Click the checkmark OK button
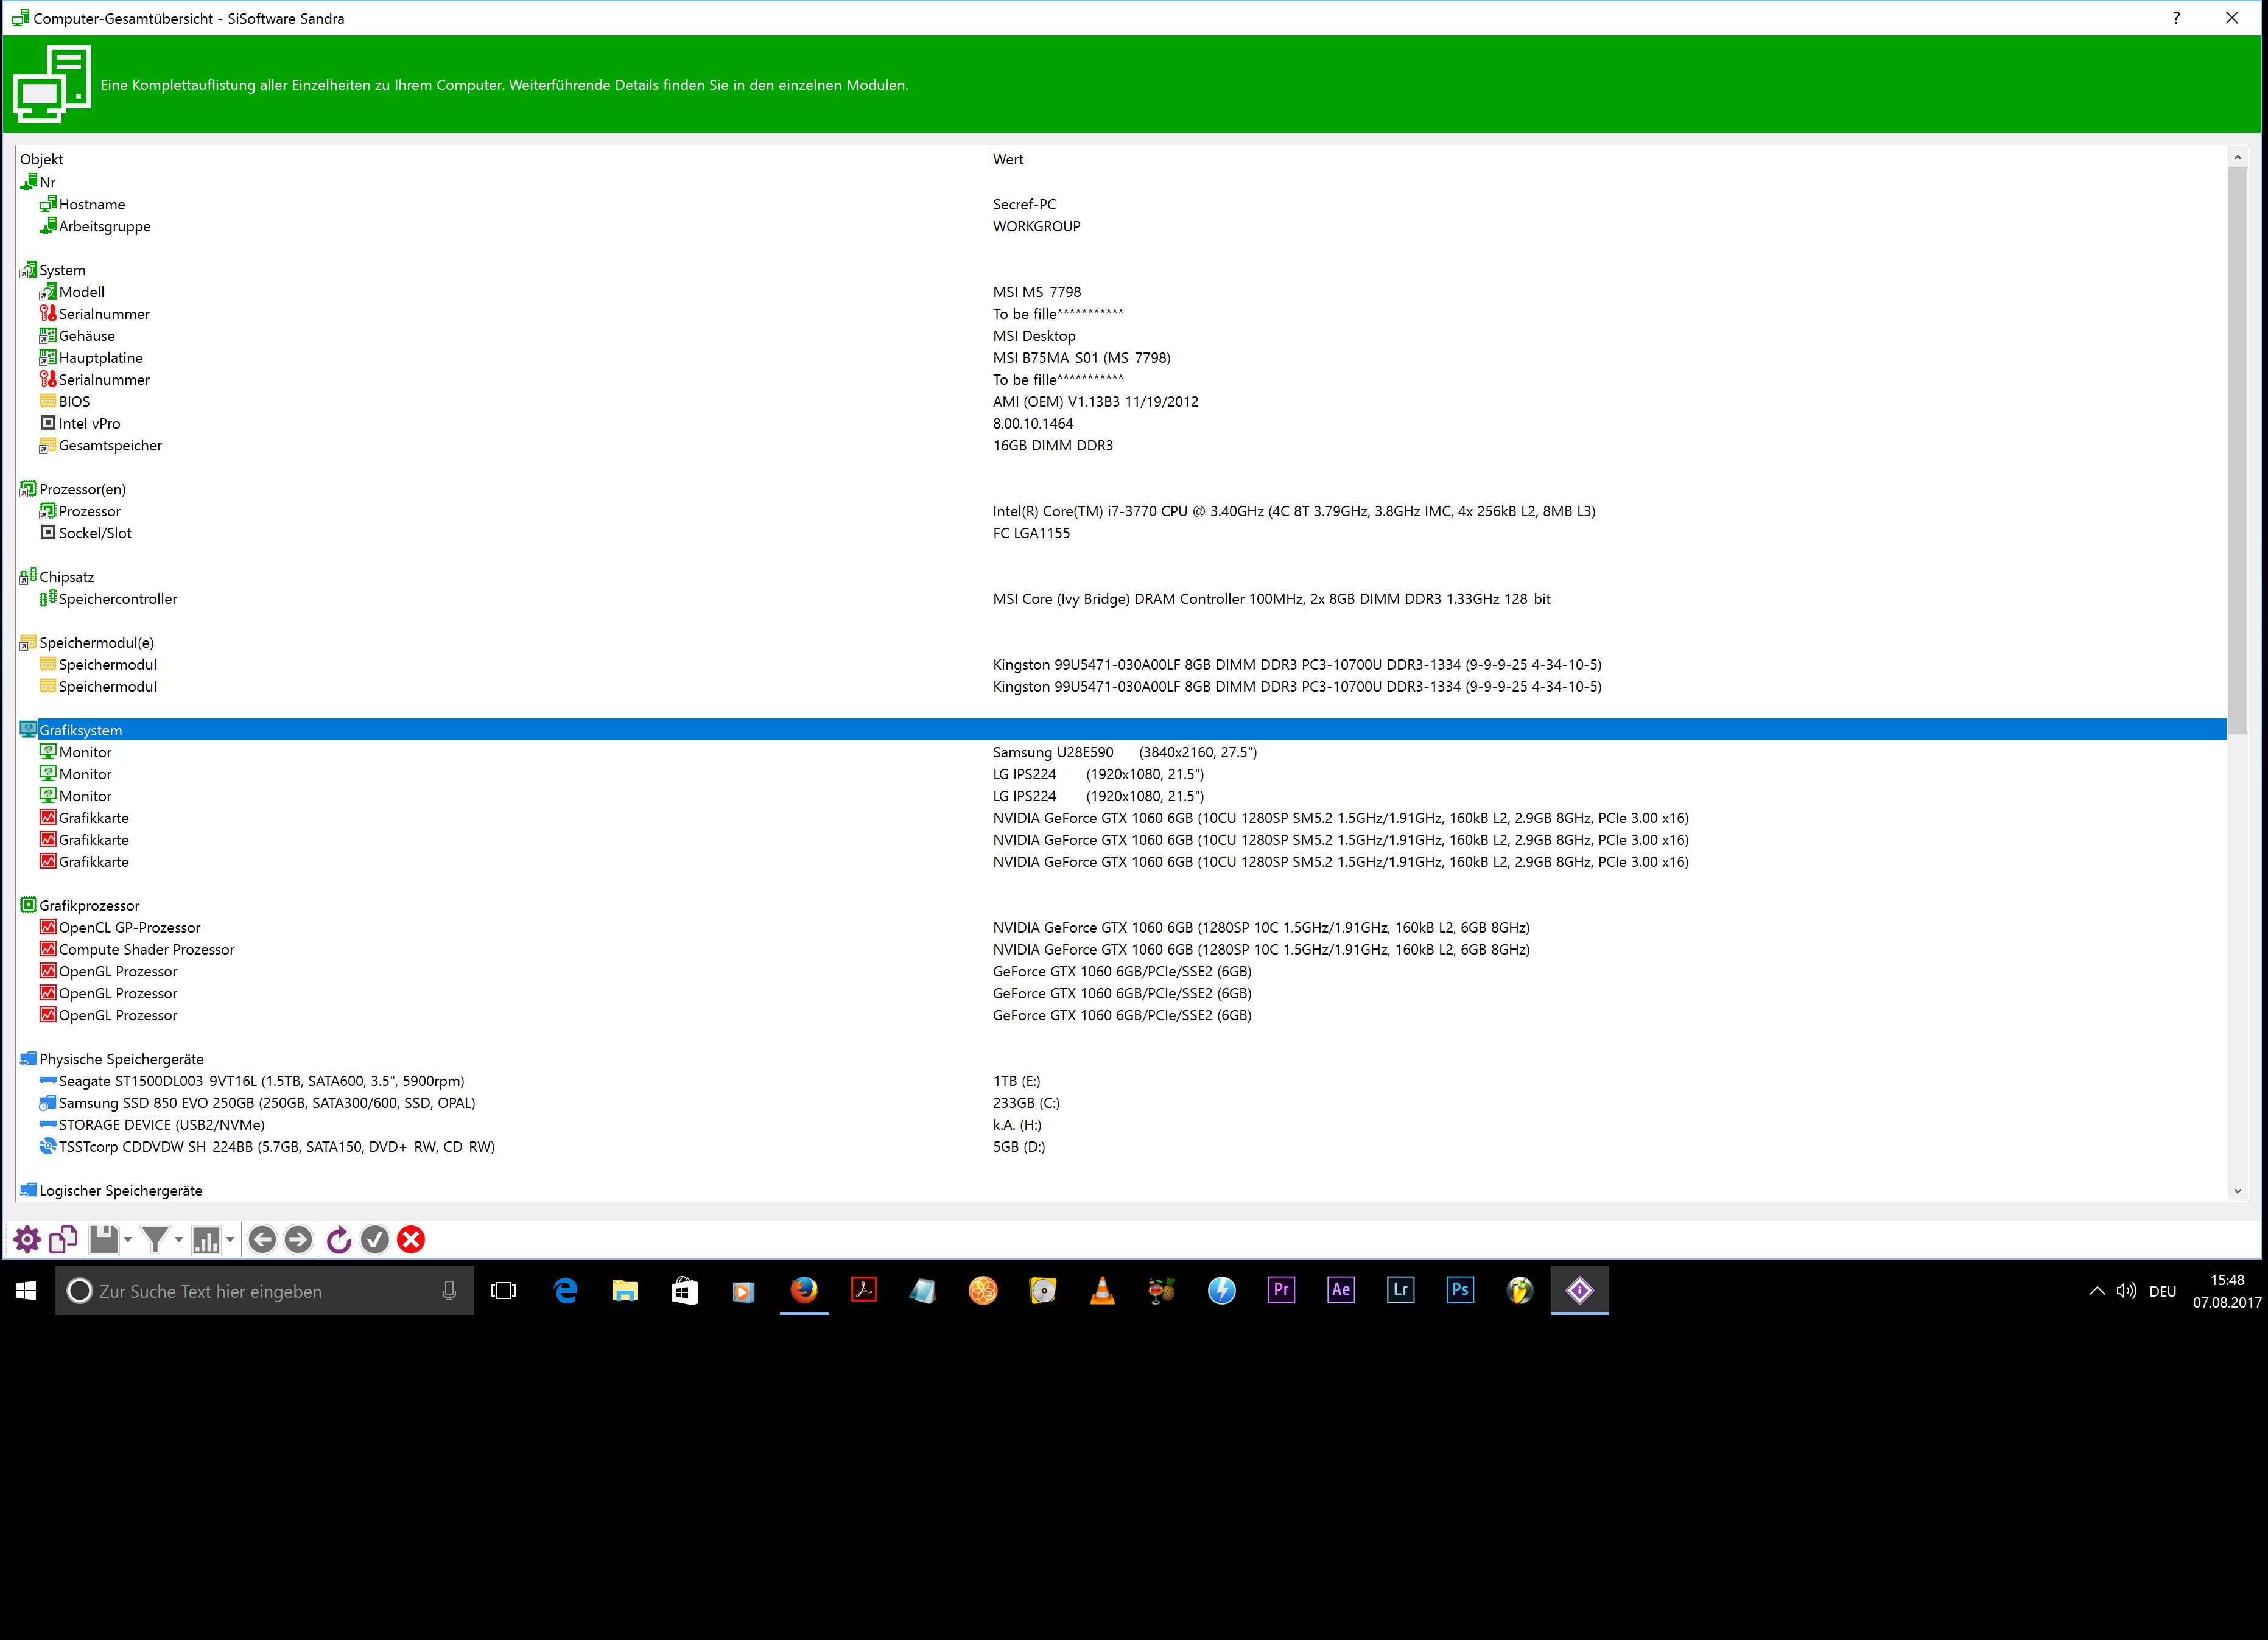Image resolution: width=2268 pixels, height=1640 pixels. [x=375, y=1240]
